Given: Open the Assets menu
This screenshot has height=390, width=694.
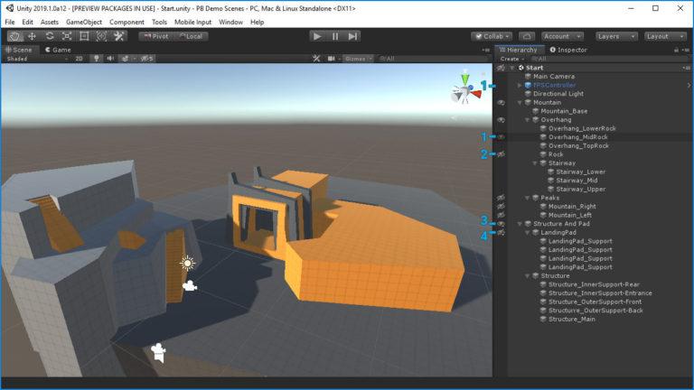Looking at the screenshot, I should coord(49,22).
